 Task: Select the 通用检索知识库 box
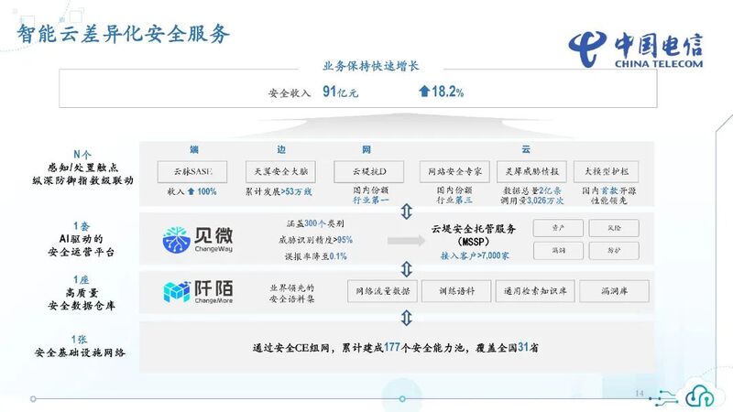tap(535, 291)
